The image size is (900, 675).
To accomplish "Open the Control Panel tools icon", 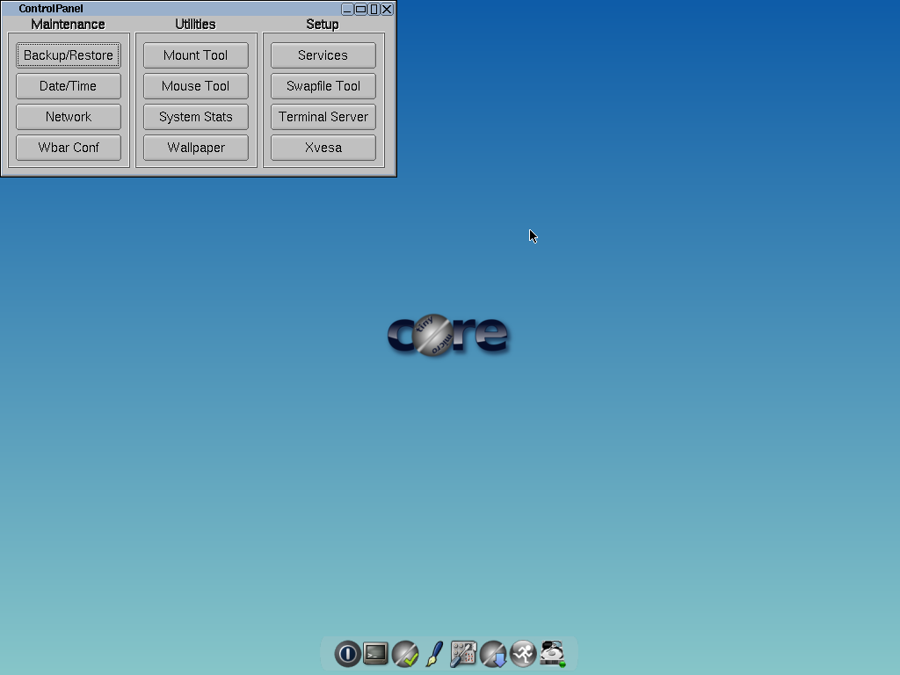I will [x=463, y=654].
